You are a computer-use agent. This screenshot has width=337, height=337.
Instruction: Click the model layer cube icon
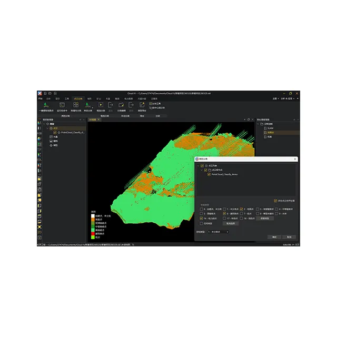(51, 145)
